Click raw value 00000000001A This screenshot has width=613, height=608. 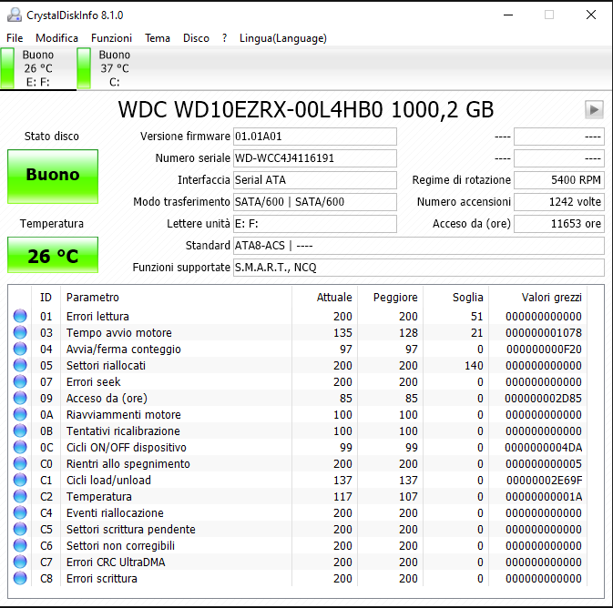544,497
